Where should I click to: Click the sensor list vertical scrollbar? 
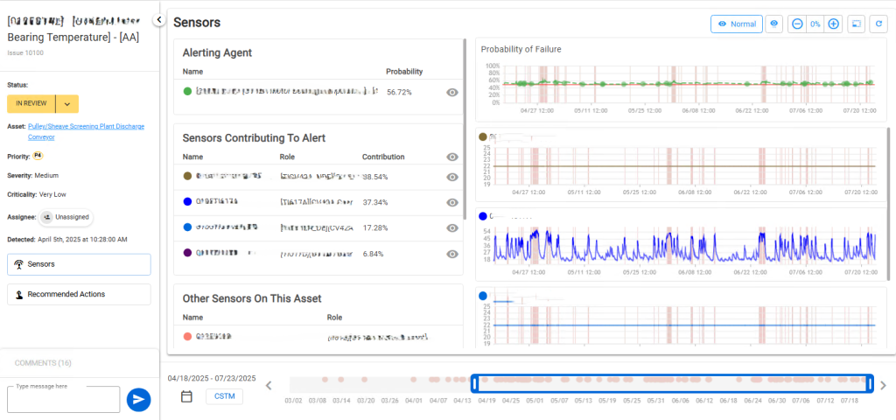pos(465,129)
